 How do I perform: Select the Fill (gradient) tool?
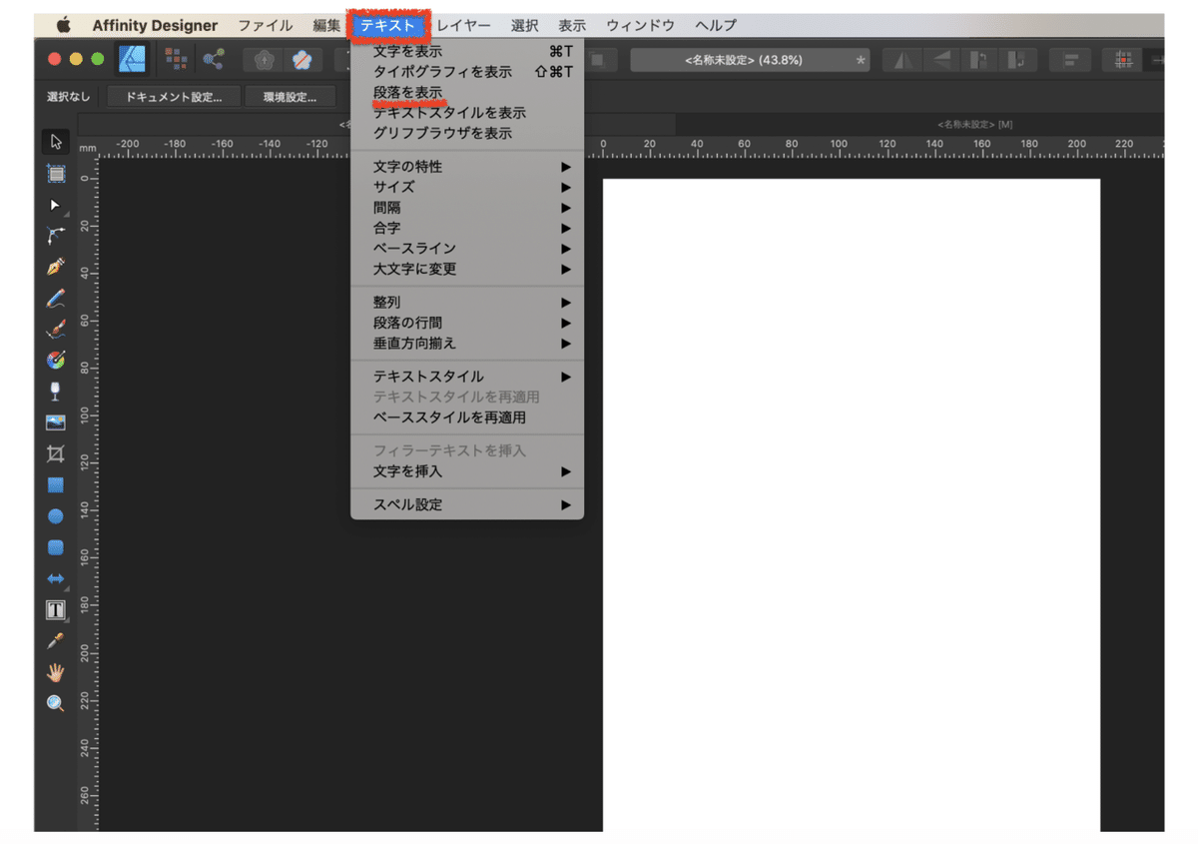pos(56,360)
